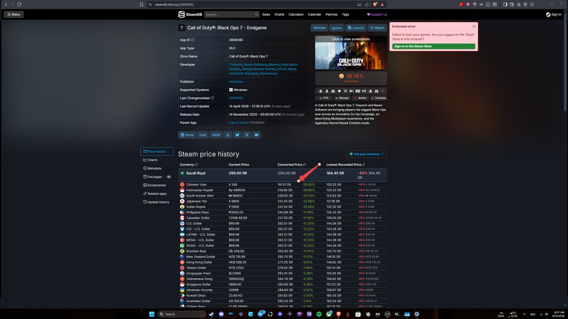The width and height of the screenshot is (568, 319).
Task: Click the Launch button
Action: (x=355, y=28)
